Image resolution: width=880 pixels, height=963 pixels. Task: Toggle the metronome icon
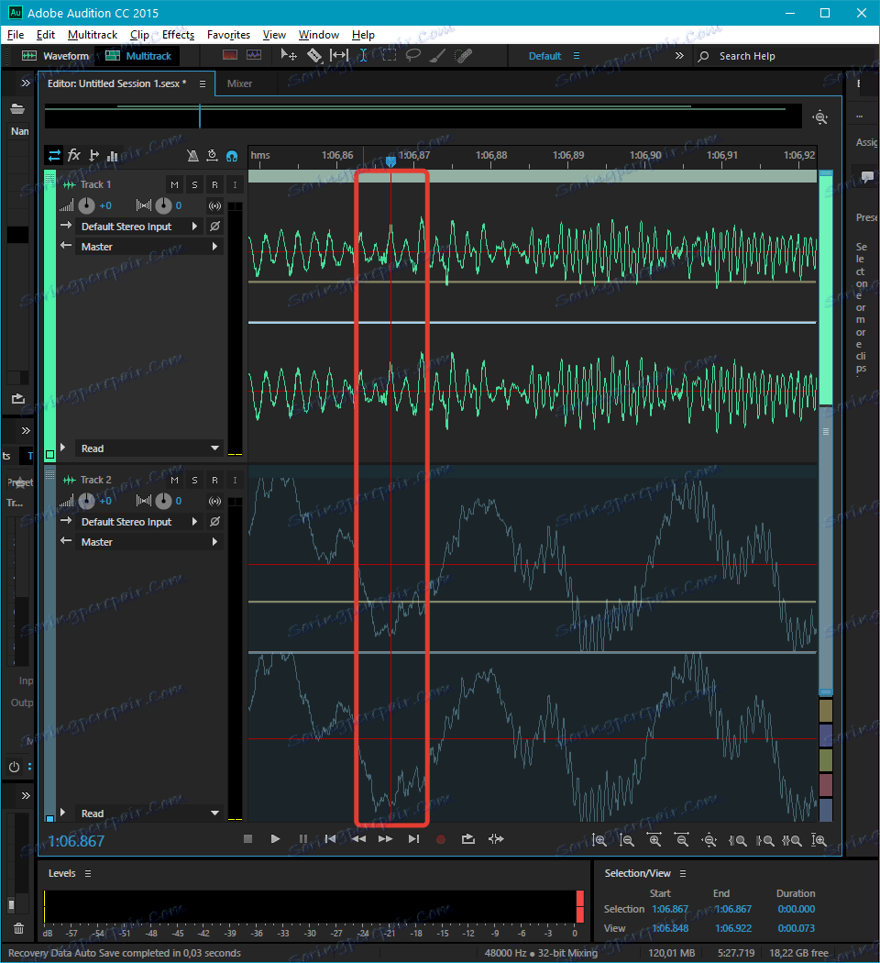[x=192, y=156]
